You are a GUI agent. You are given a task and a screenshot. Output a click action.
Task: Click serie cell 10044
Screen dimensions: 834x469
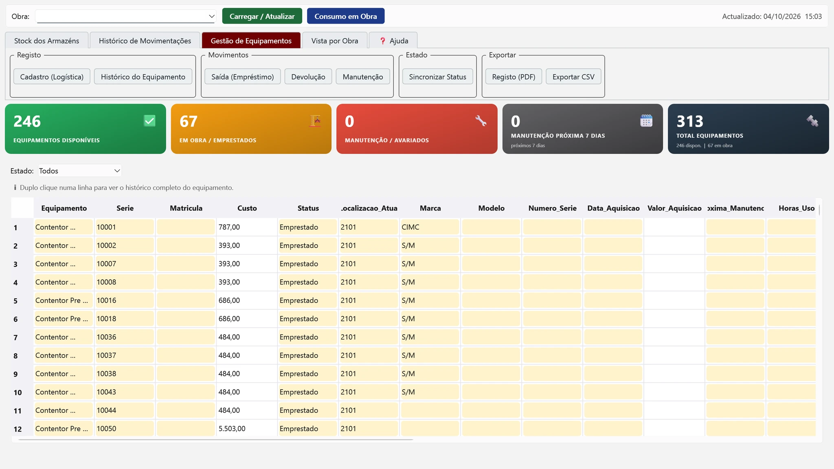[125, 410]
